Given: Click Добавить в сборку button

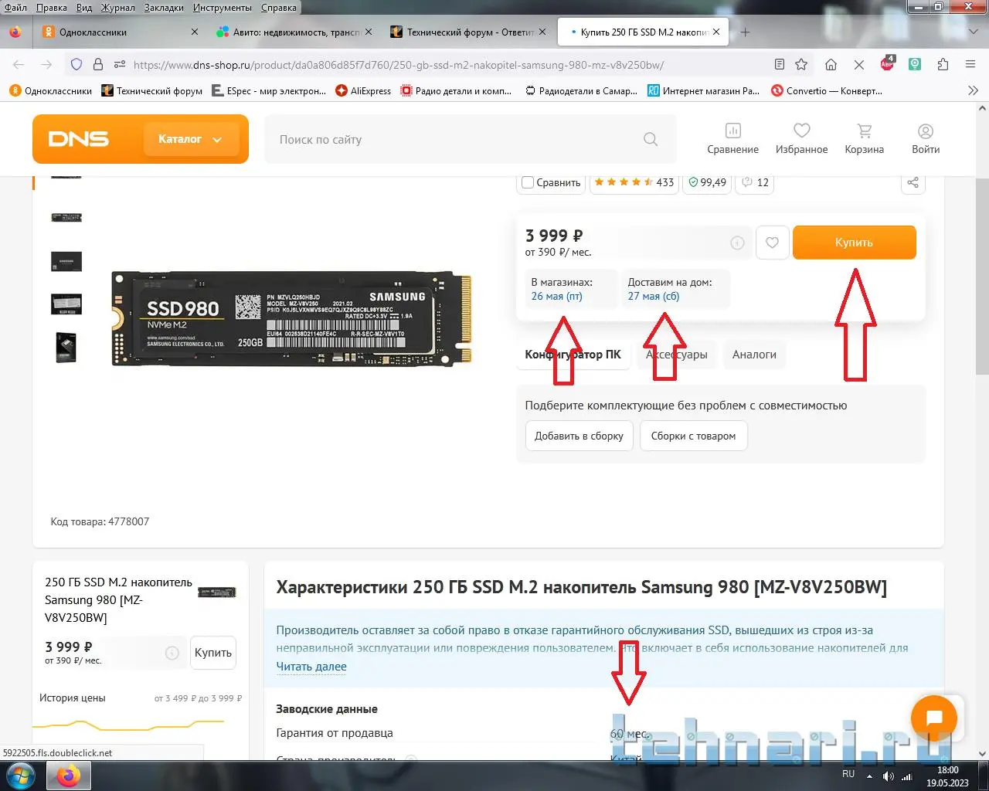Looking at the screenshot, I should pyautogui.click(x=579, y=436).
